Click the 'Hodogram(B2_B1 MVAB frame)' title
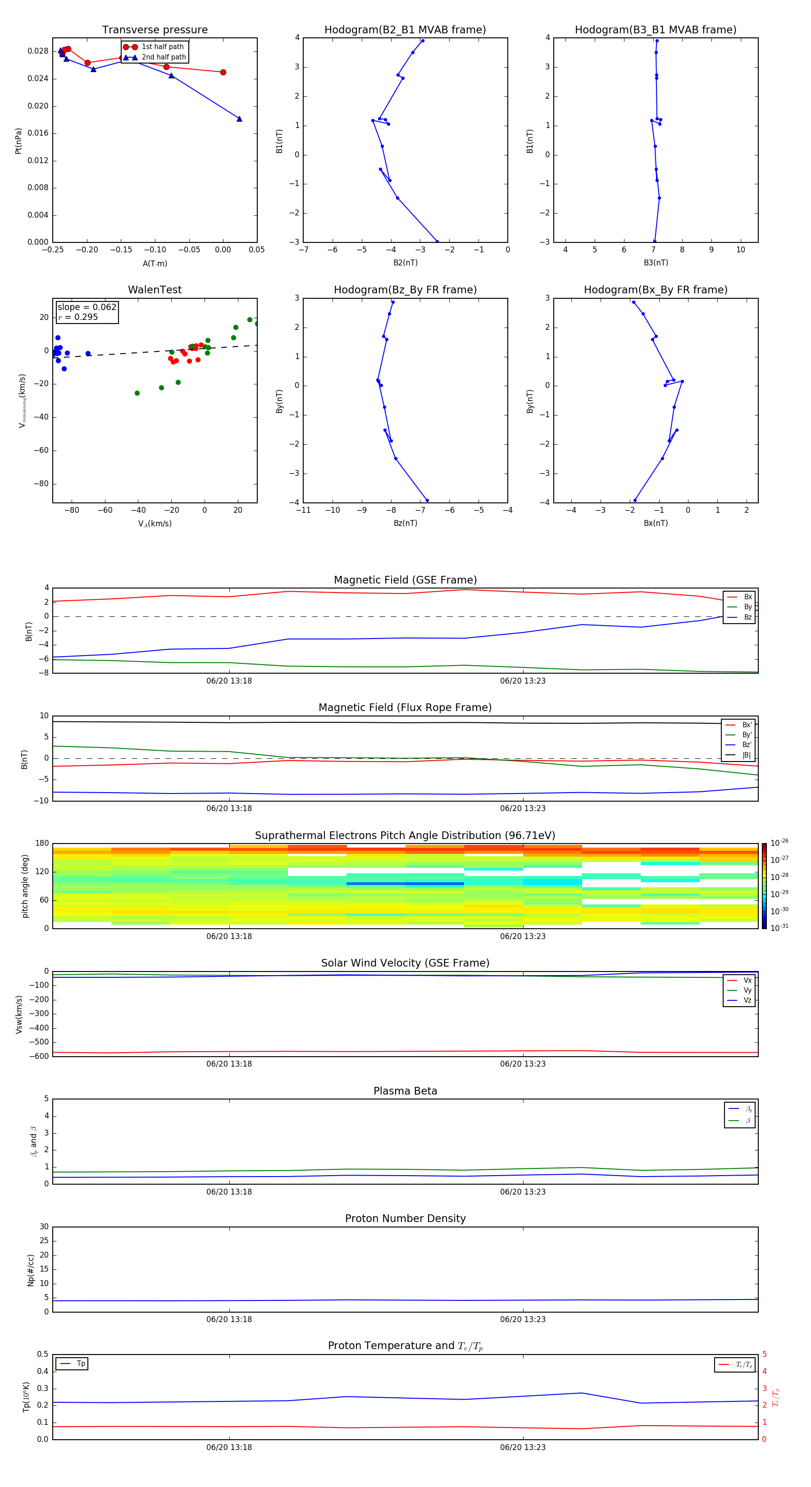 coord(405,30)
